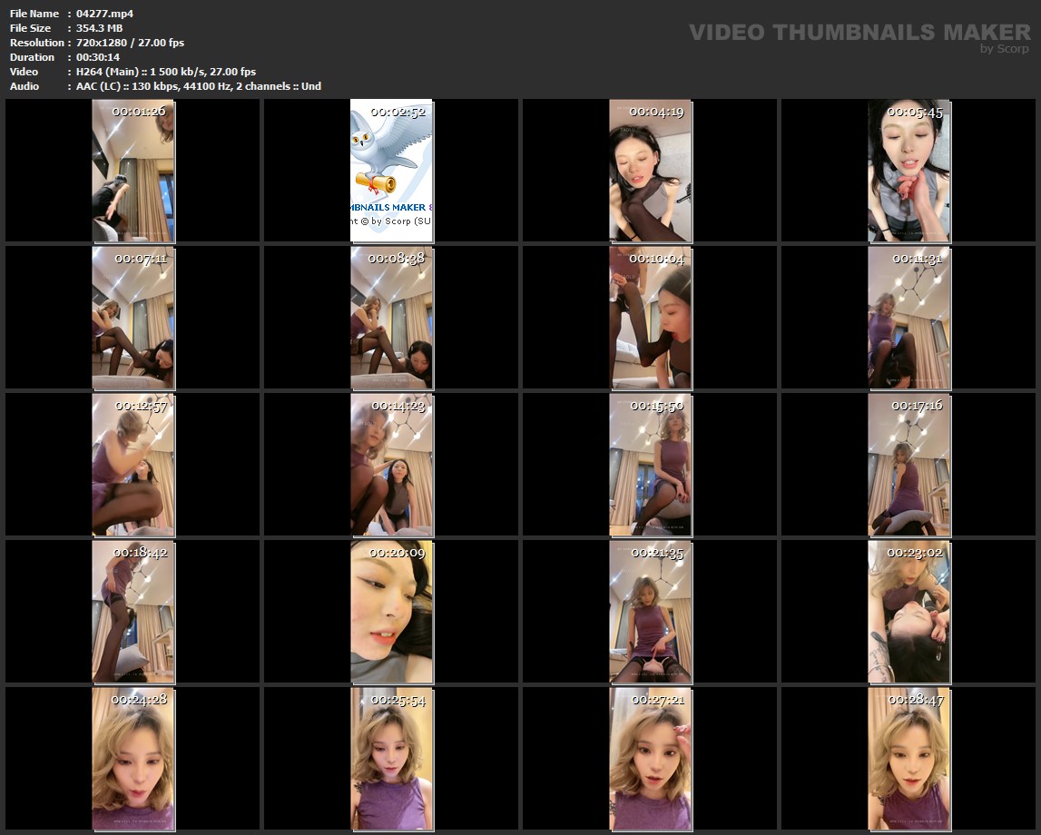Click the VIDEO THUMBNAILS MAKER watermark title
This screenshot has height=835, width=1041.
pos(859,33)
